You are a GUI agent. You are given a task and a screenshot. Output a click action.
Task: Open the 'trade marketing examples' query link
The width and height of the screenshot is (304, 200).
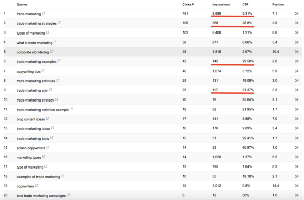pos(36,62)
